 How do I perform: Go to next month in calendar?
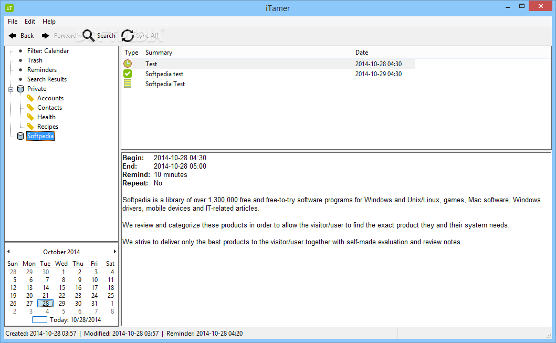pyautogui.click(x=114, y=252)
